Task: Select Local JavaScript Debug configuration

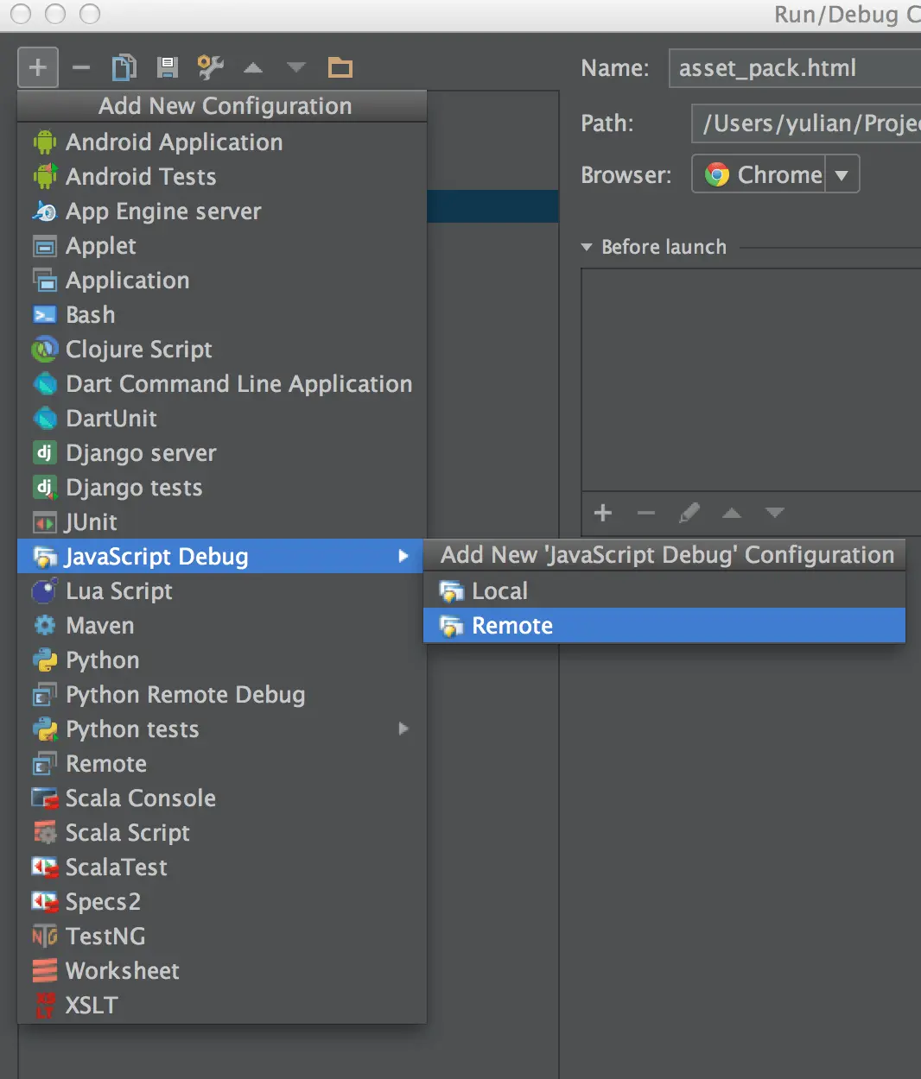Action: point(501,590)
